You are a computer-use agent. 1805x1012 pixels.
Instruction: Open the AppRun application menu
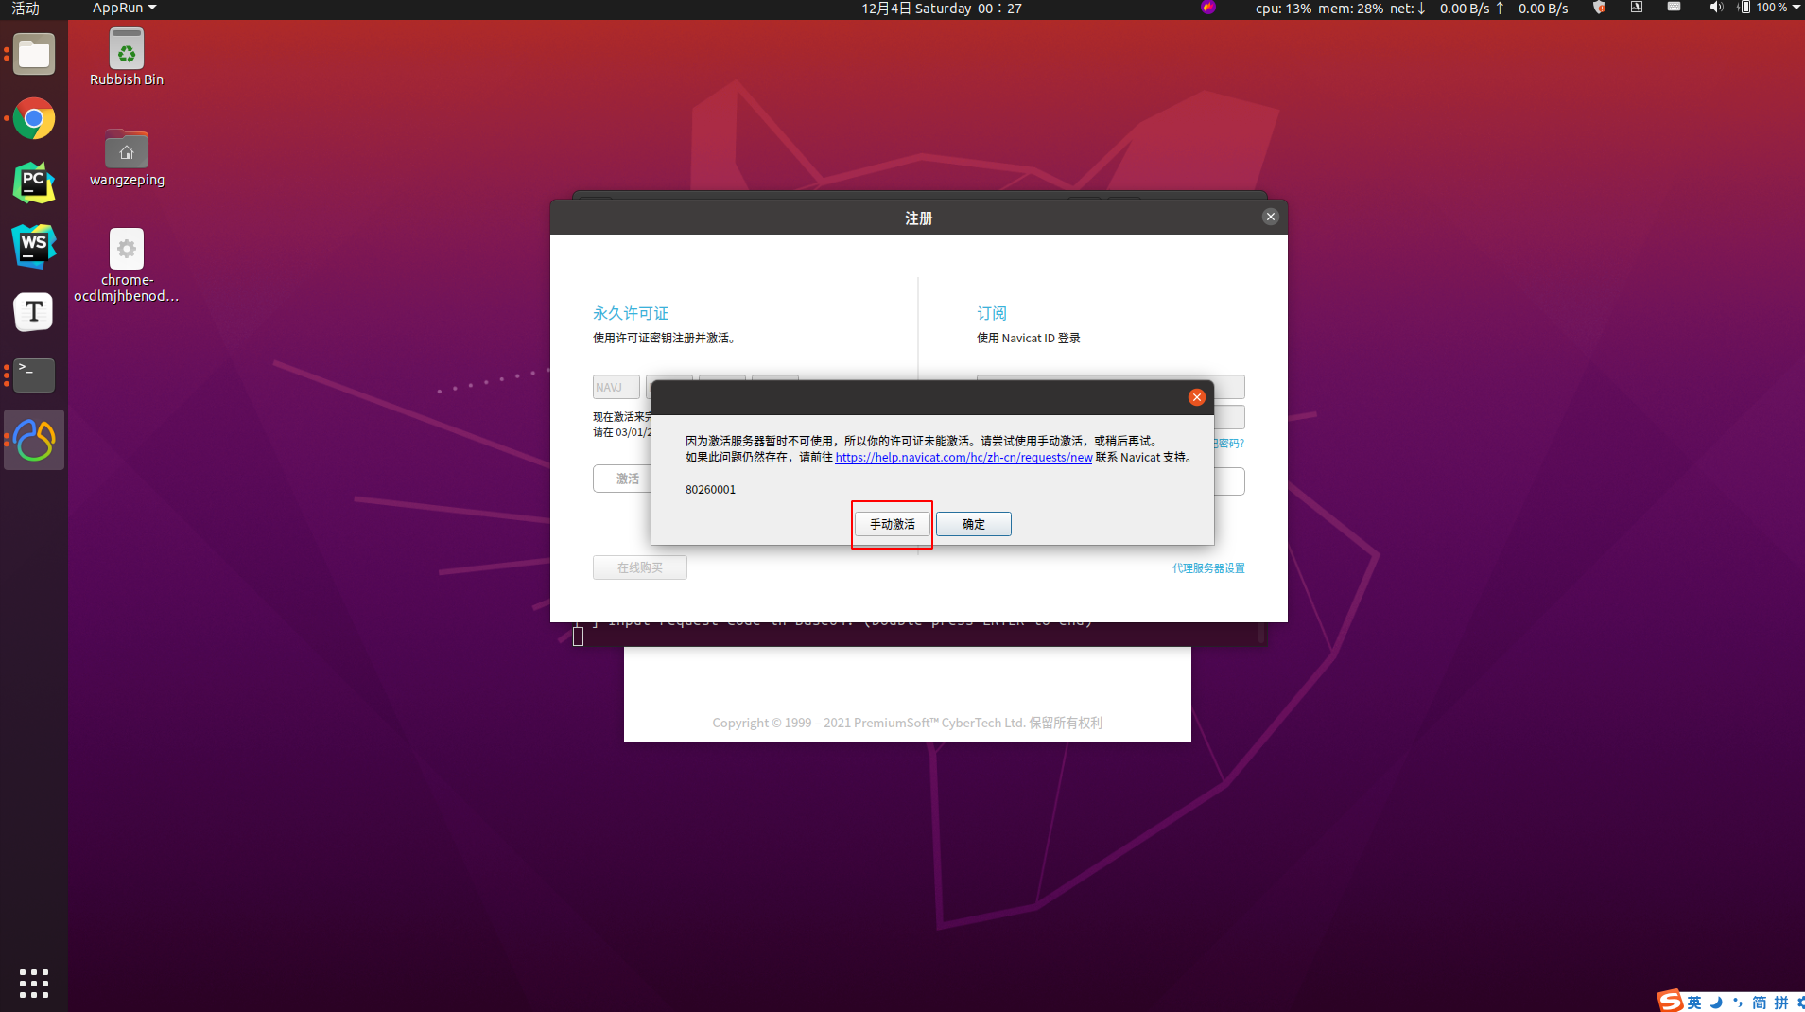click(124, 8)
